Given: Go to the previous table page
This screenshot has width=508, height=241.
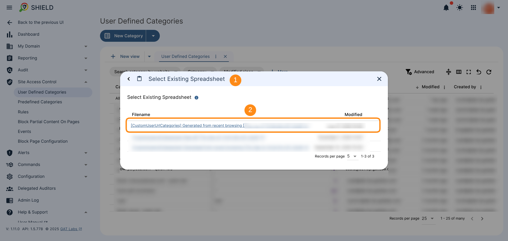Looking at the screenshot, I should [x=472, y=219].
